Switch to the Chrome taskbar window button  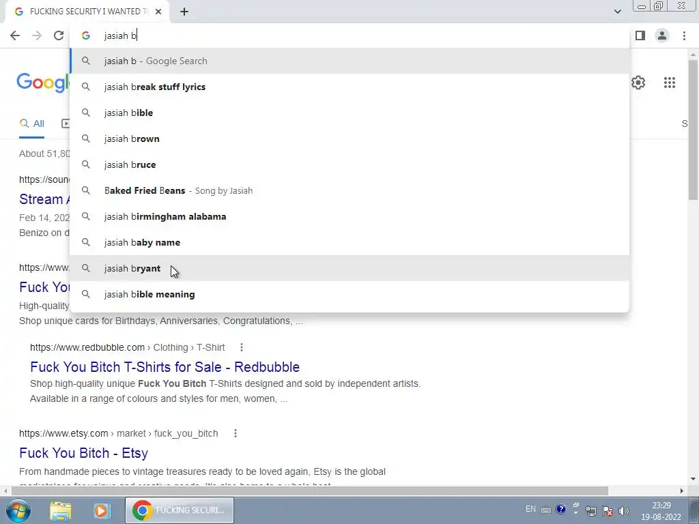[x=180, y=510]
